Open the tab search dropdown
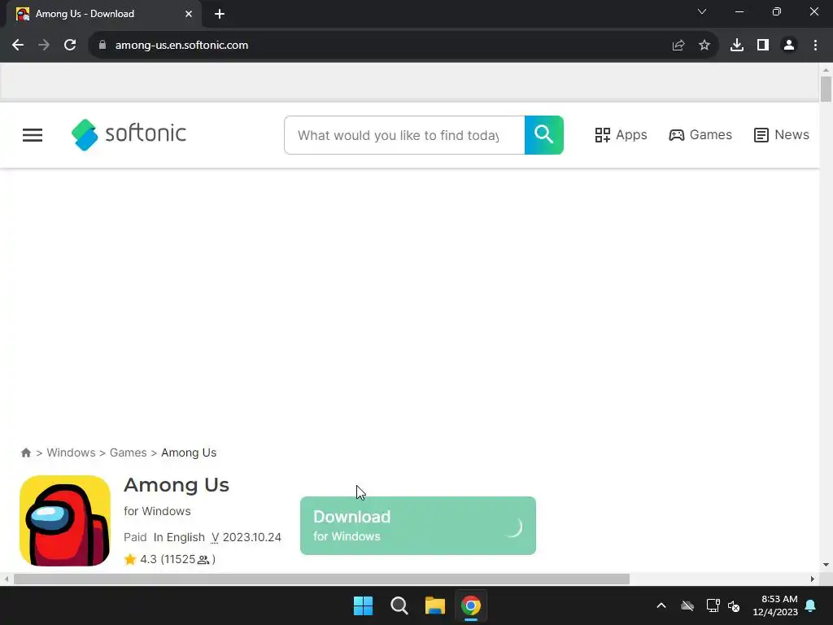The image size is (833, 625). pos(702,11)
